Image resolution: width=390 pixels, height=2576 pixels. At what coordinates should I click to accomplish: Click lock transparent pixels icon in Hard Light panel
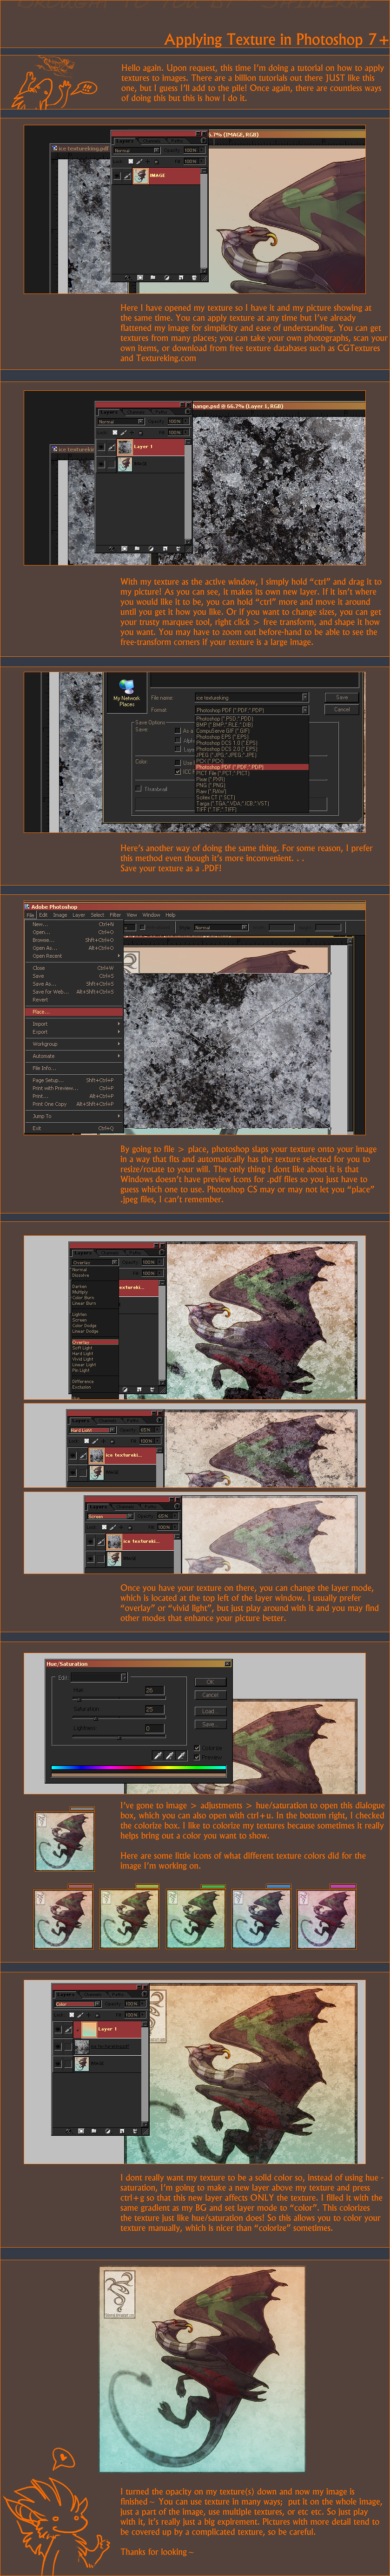pyautogui.click(x=87, y=1441)
